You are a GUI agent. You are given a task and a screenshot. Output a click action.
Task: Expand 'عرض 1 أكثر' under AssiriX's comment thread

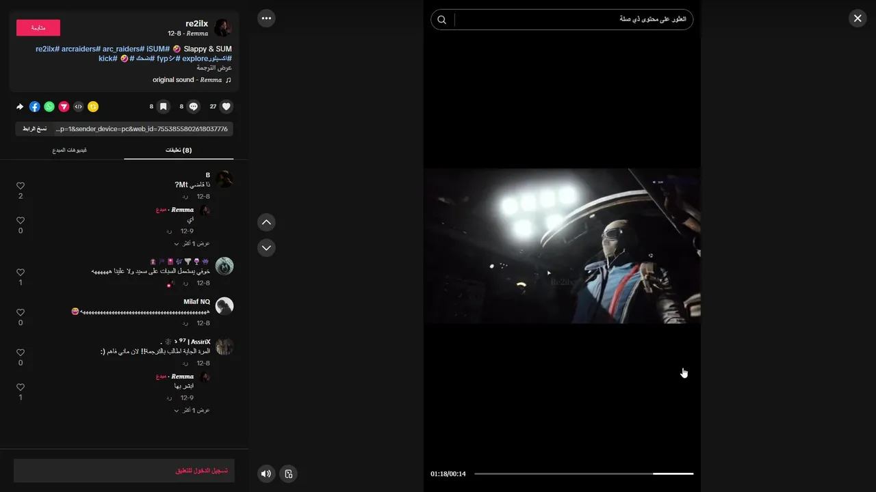point(192,410)
